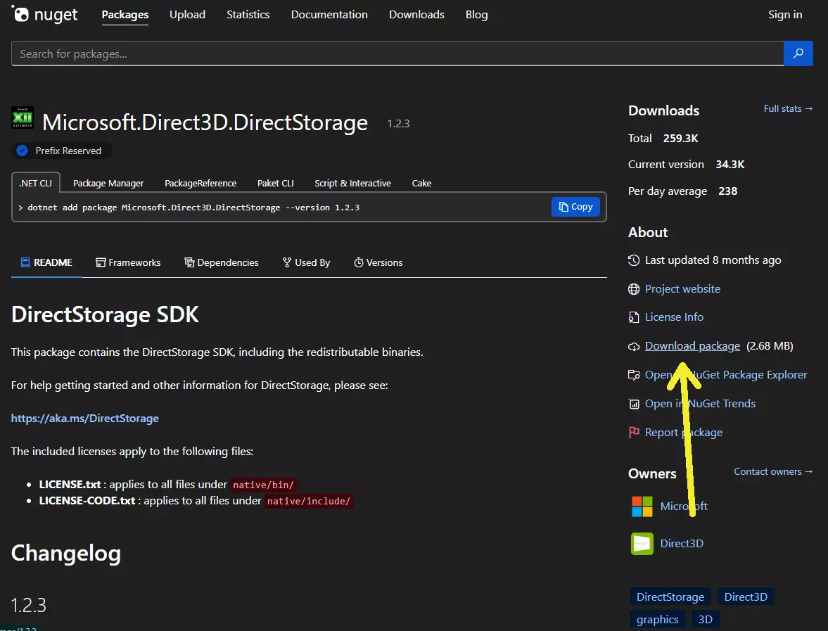Click the Microsoft owner logo

tap(642, 506)
